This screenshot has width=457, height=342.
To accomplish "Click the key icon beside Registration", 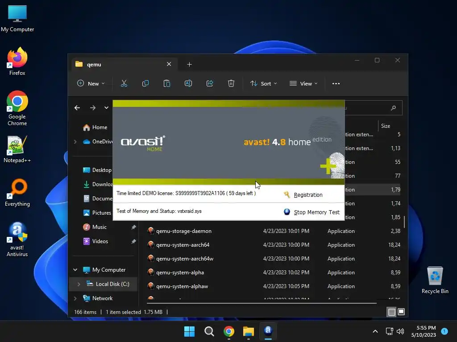I will pos(287,195).
